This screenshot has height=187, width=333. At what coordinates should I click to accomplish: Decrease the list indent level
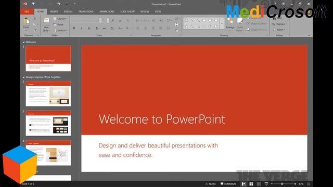click(153, 21)
